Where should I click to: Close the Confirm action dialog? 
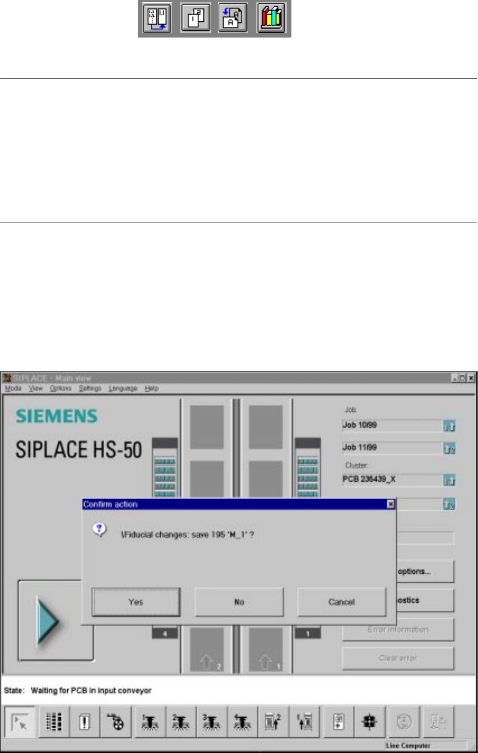pyautogui.click(x=390, y=504)
